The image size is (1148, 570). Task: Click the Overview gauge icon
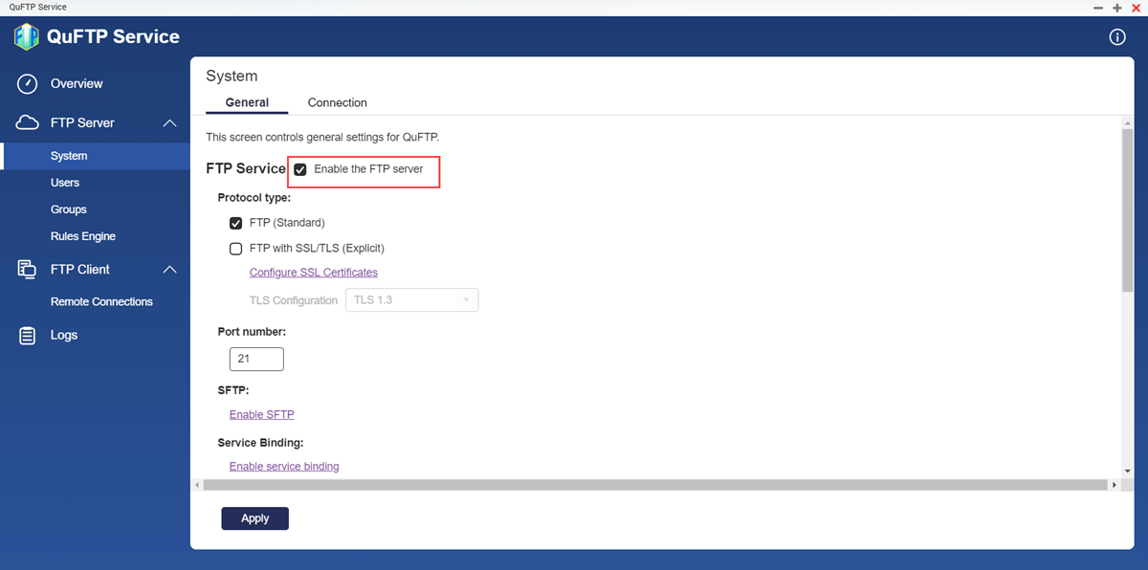point(28,83)
